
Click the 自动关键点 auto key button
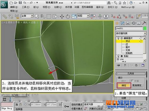point(77,104)
